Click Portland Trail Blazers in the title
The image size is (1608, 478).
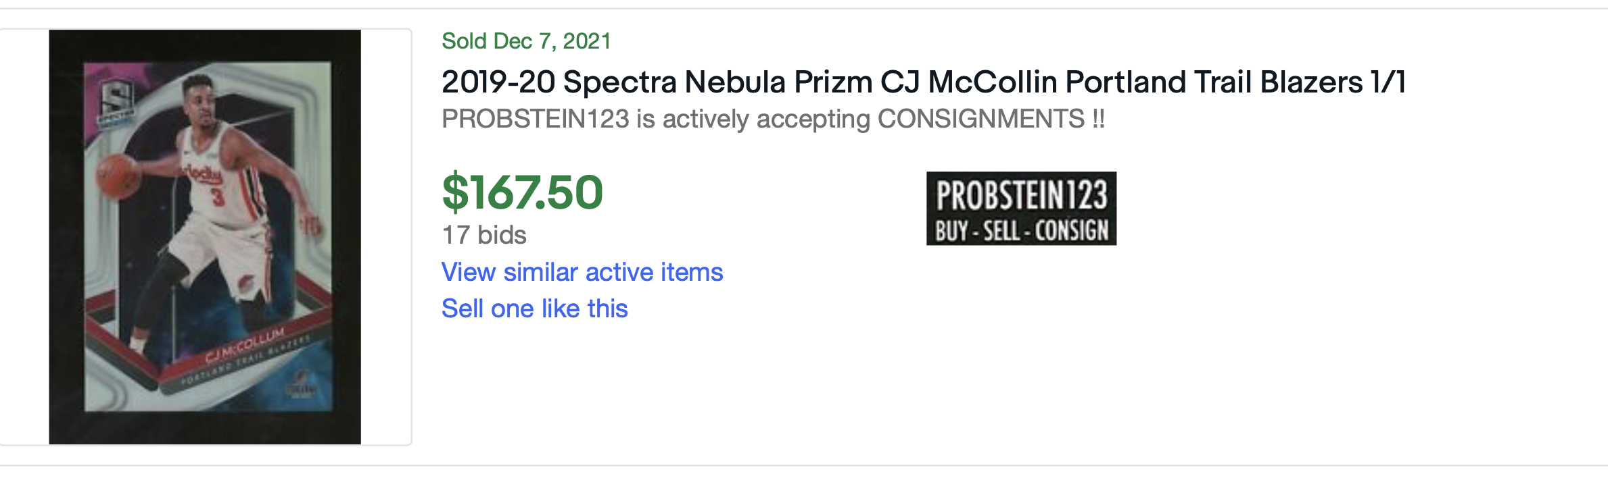1214,82
